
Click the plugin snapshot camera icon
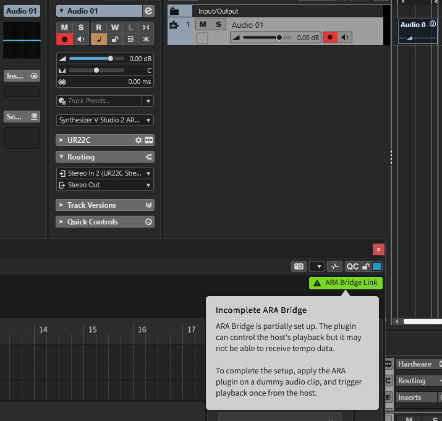click(299, 266)
